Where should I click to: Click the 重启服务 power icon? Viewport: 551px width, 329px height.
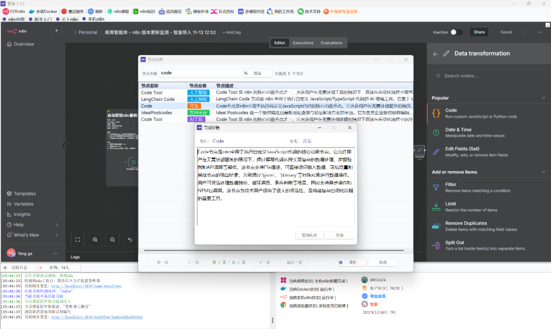coord(64,12)
